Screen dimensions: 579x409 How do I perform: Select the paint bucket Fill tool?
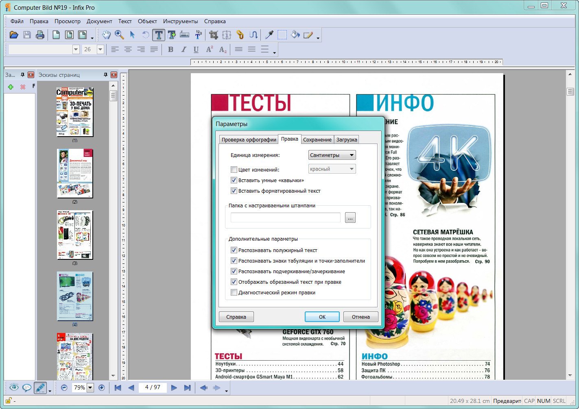[x=295, y=35]
